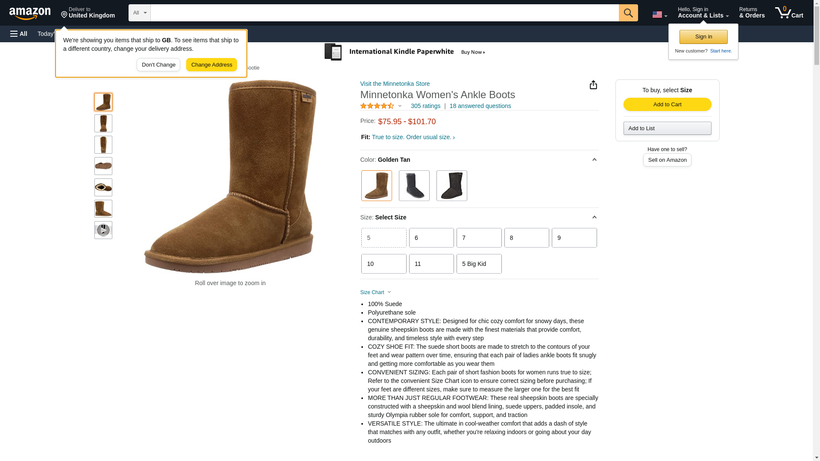The height and width of the screenshot is (461, 820).
Task: Open the search category All dropdown
Action: (x=139, y=13)
